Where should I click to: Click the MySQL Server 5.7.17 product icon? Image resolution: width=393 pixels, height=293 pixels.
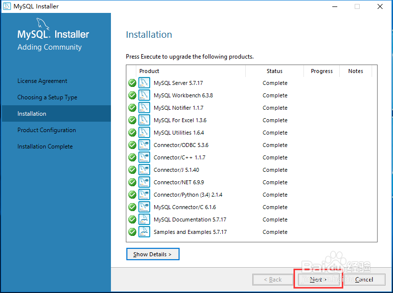pyautogui.click(x=144, y=83)
